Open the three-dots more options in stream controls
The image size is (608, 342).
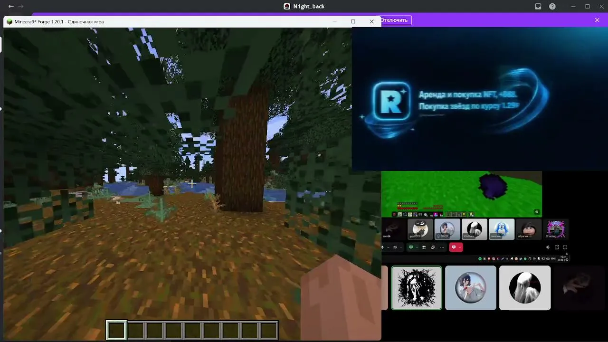tap(442, 247)
